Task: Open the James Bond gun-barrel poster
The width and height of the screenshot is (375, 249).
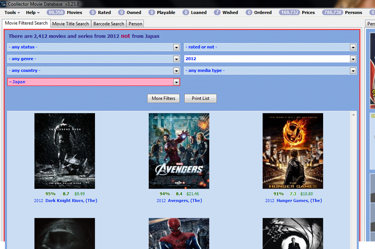Action: 293,233
